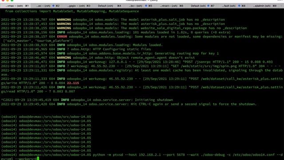Click 'Generating routing map for key 1' line
This screenshot has height=160, width=284.
point(110,53)
